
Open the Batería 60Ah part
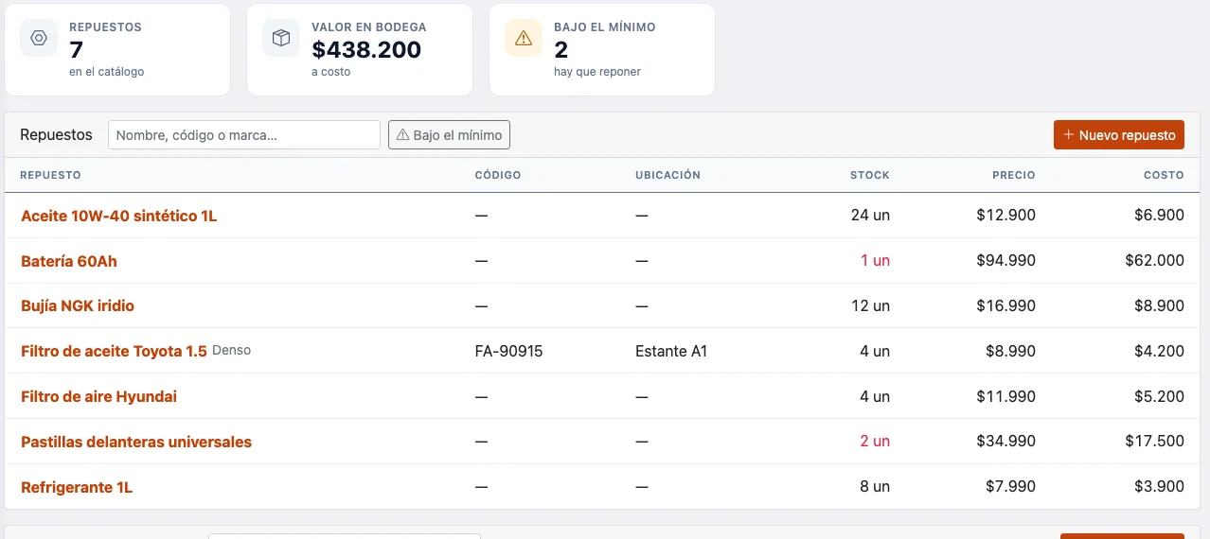tap(69, 261)
